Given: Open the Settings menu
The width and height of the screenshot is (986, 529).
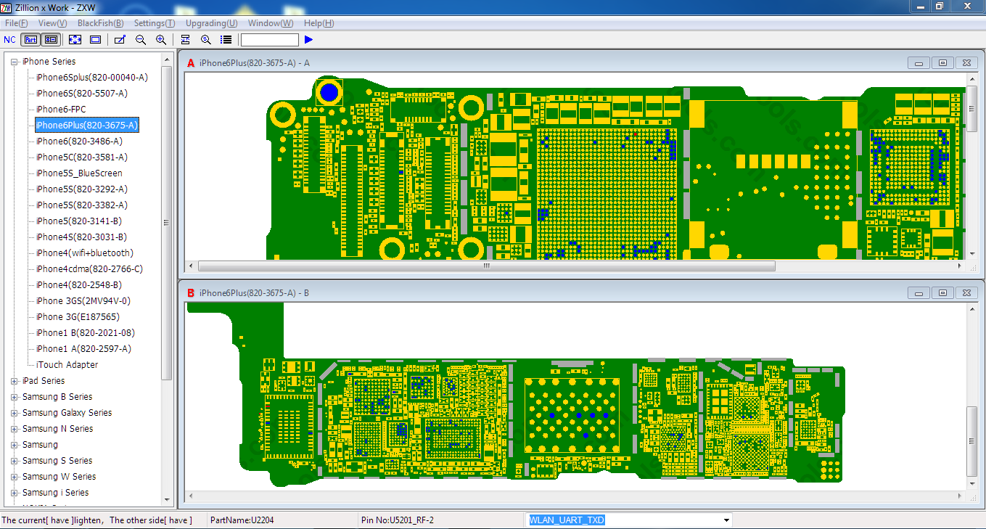Looking at the screenshot, I should [154, 23].
